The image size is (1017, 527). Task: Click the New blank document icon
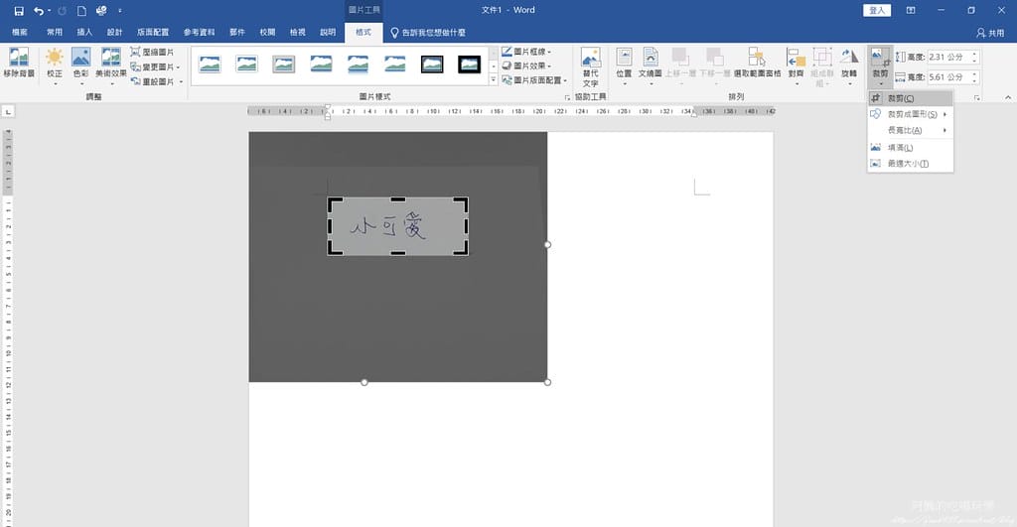[x=81, y=10]
